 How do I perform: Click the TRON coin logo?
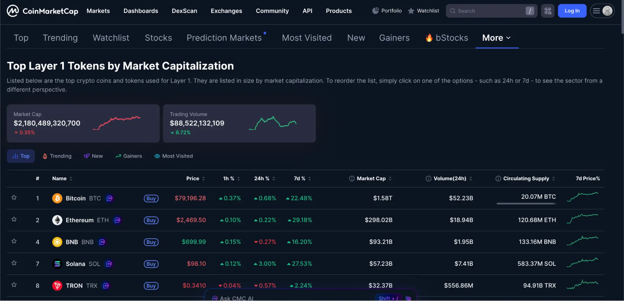[x=57, y=285]
